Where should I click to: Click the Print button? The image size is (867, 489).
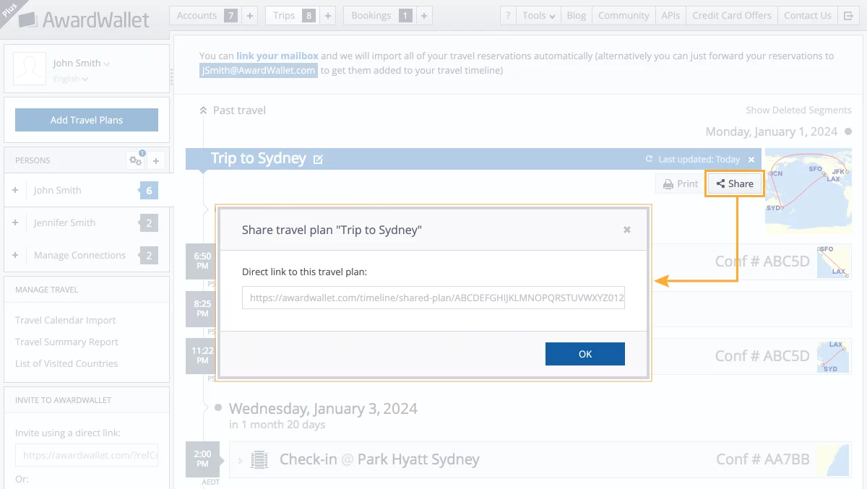point(680,183)
